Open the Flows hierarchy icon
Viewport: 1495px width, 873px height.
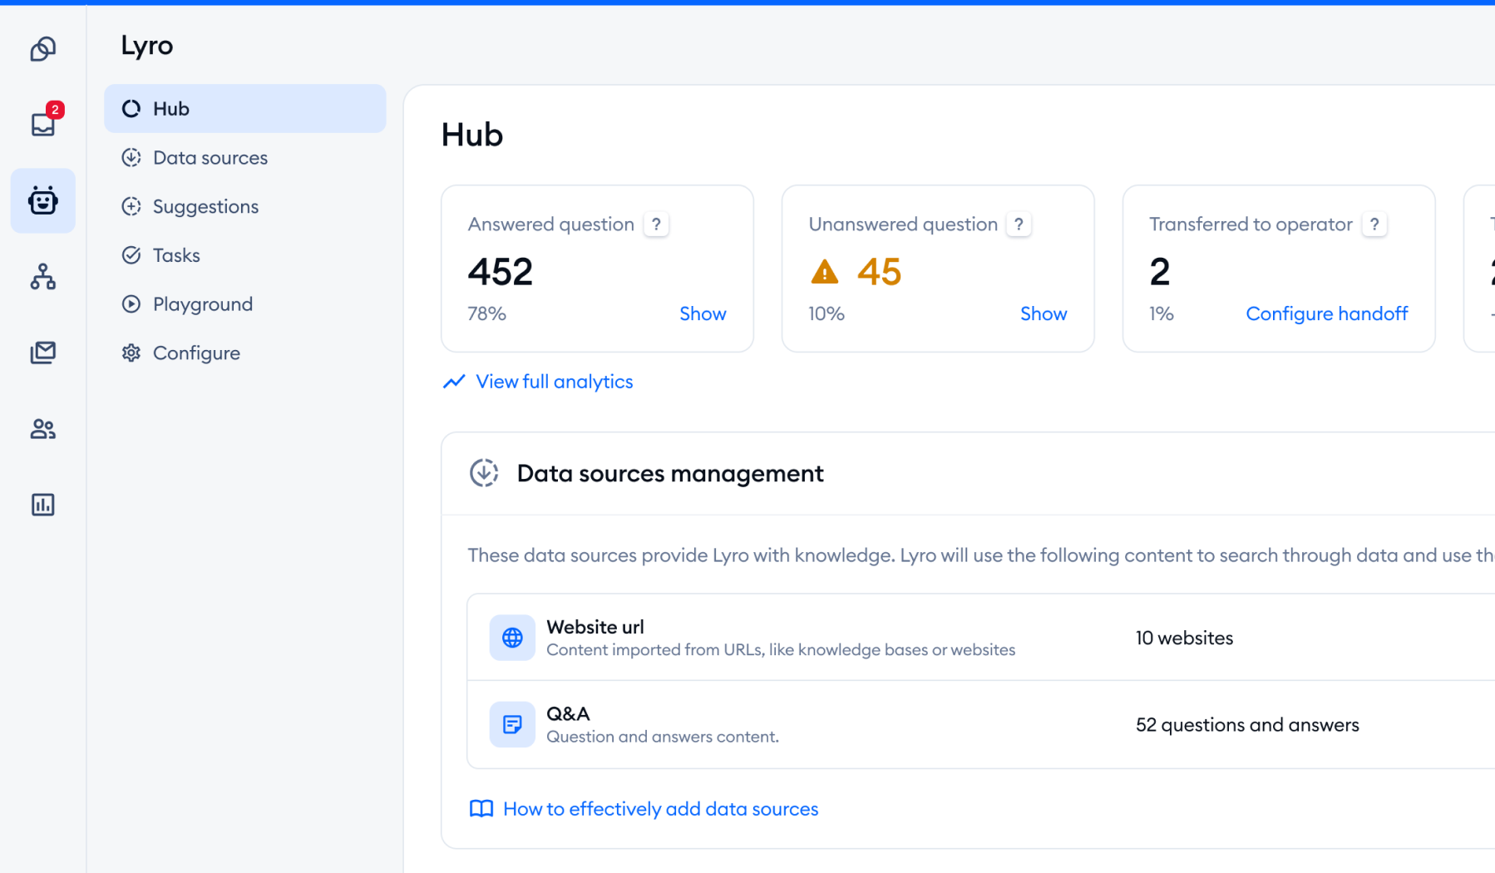coord(43,276)
